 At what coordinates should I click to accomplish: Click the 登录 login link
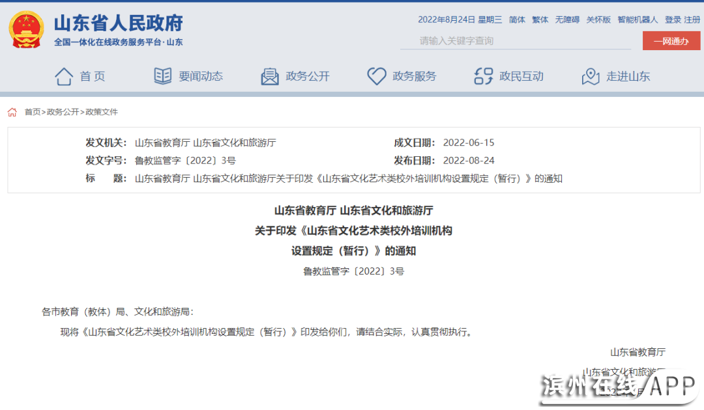click(673, 20)
